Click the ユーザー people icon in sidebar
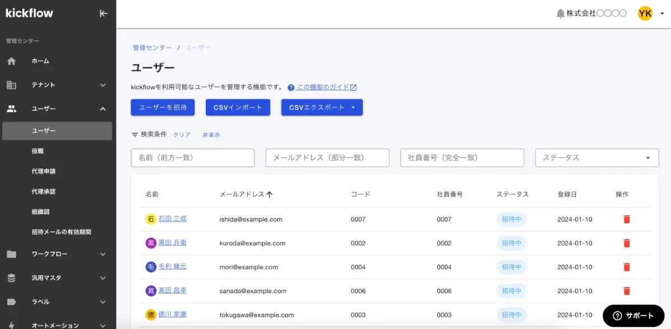 pyautogui.click(x=11, y=109)
